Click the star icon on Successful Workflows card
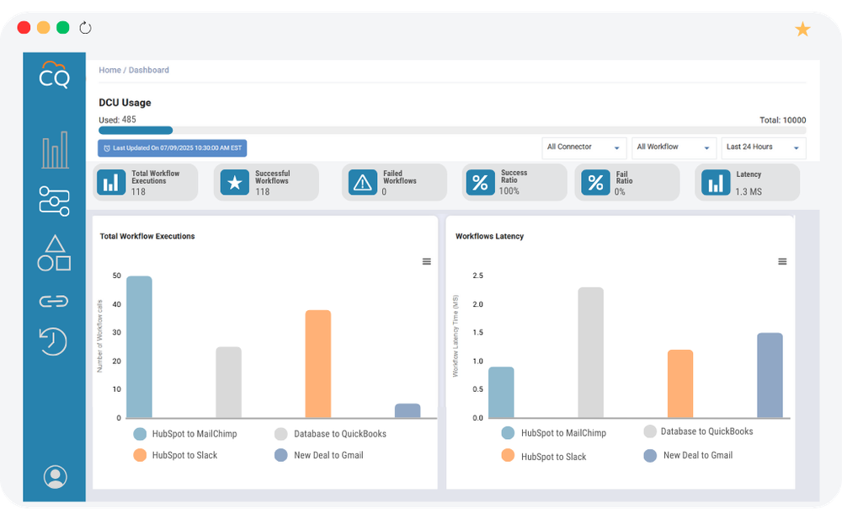The image size is (842, 520). 235,181
